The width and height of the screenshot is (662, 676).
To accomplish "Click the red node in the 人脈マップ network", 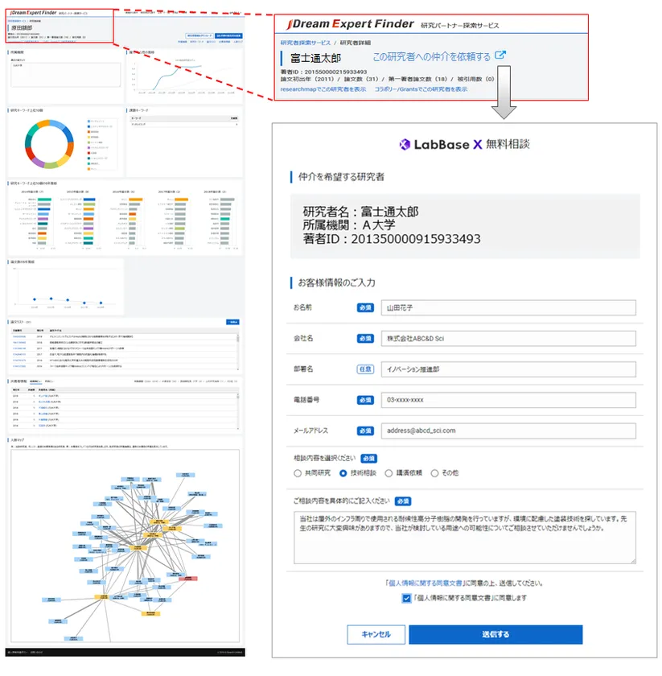I will coord(188,579).
